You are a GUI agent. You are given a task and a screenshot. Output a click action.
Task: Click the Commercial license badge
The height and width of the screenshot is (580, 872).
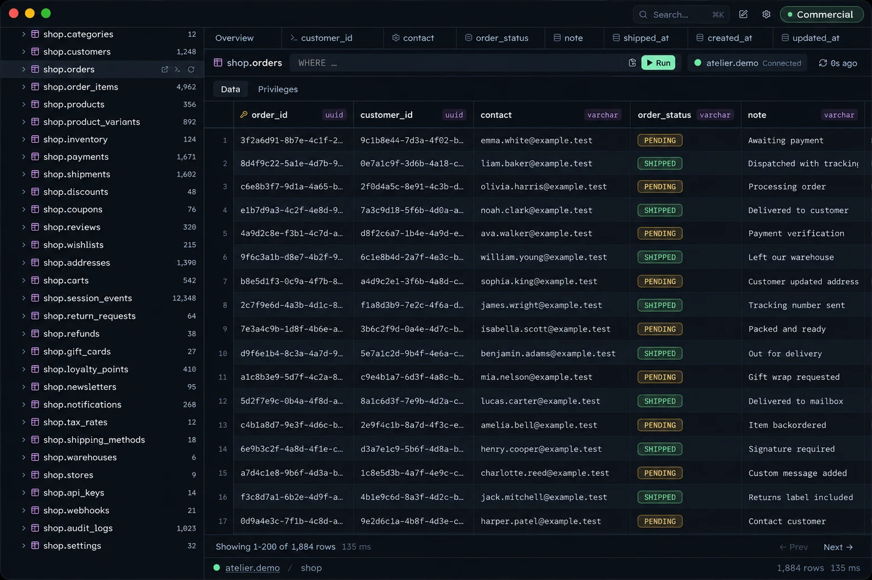click(x=822, y=14)
